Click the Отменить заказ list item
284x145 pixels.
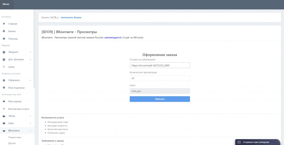[x=56, y=133]
